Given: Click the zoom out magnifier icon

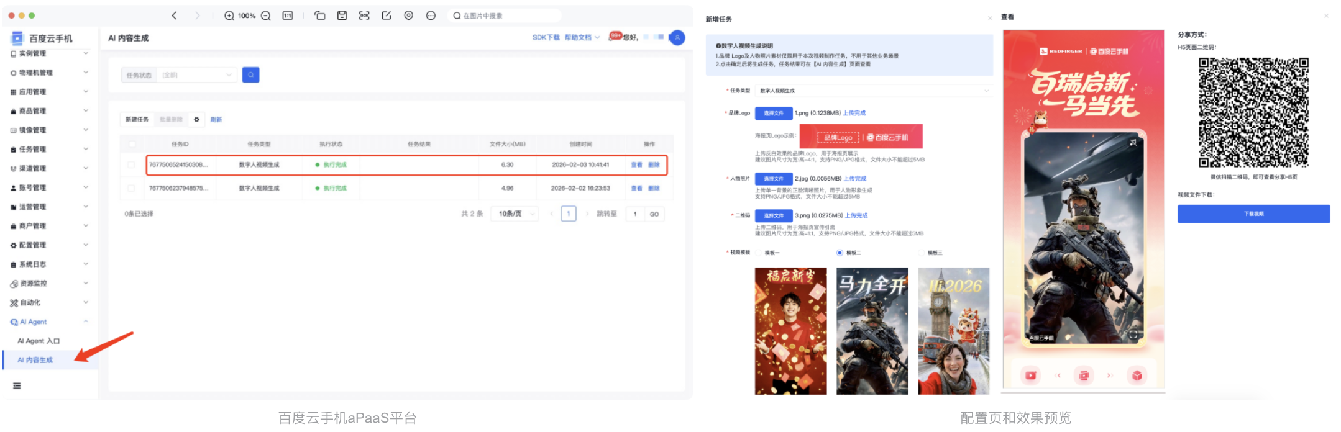Looking at the screenshot, I should click(x=266, y=16).
